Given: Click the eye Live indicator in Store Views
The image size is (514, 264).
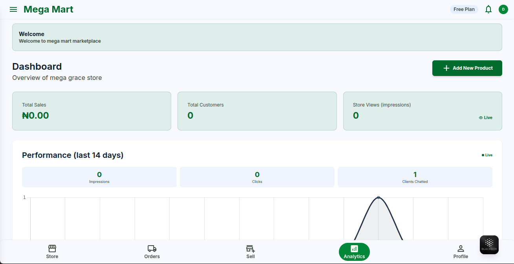Looking at the screenshot, I should click(486, 118).
